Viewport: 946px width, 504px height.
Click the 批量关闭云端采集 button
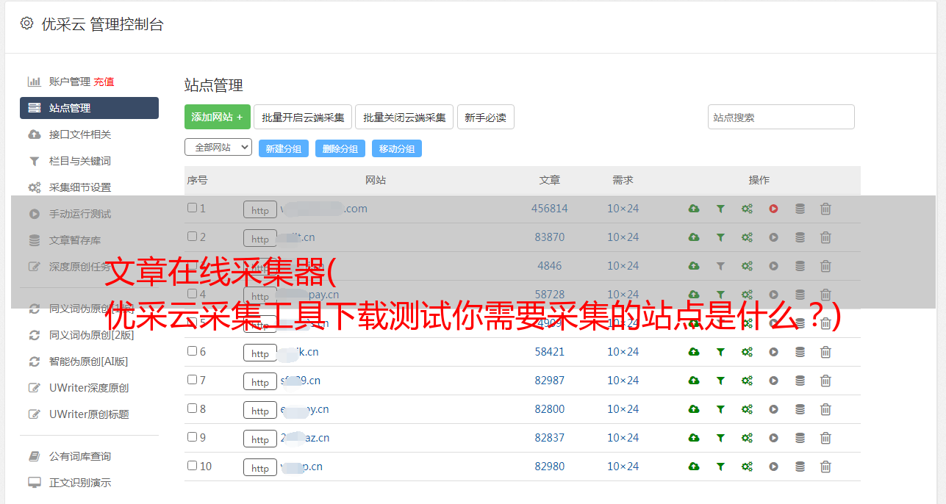tap(404, 117)
